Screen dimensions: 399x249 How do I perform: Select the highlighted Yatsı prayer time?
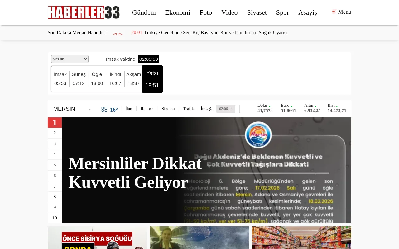click(x=152, y=79)
